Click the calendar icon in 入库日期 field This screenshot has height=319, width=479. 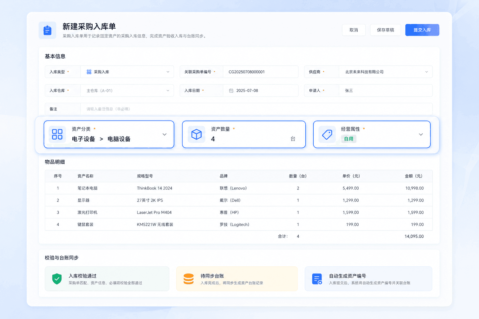click(x=231, y=91)
